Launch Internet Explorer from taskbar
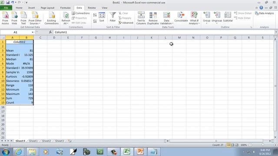This screenshot has height=156, width=278. 19,152
